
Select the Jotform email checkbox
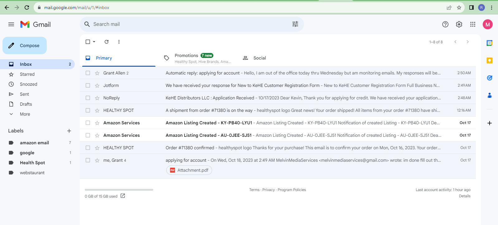(x=88, y=85)
